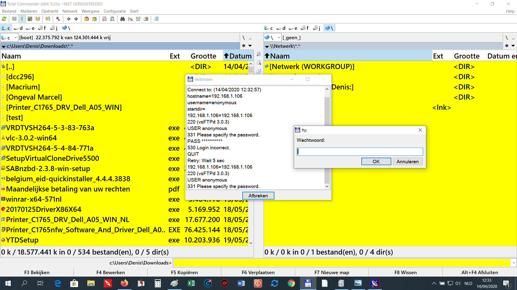Open file search binoculars icon

pyautogui.click(x=123, y=19)
